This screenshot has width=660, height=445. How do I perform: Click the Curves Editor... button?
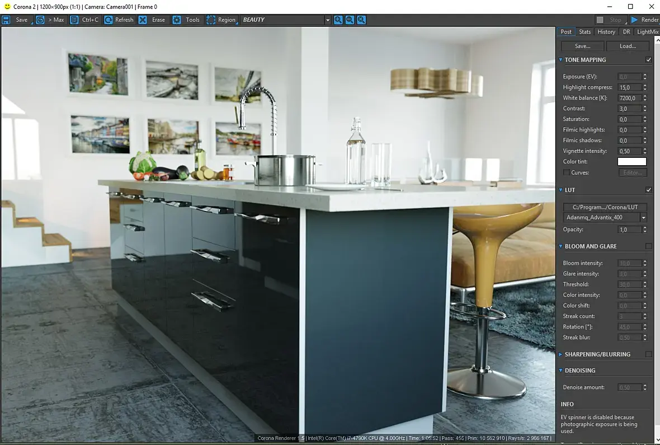(x=632, y=172)
